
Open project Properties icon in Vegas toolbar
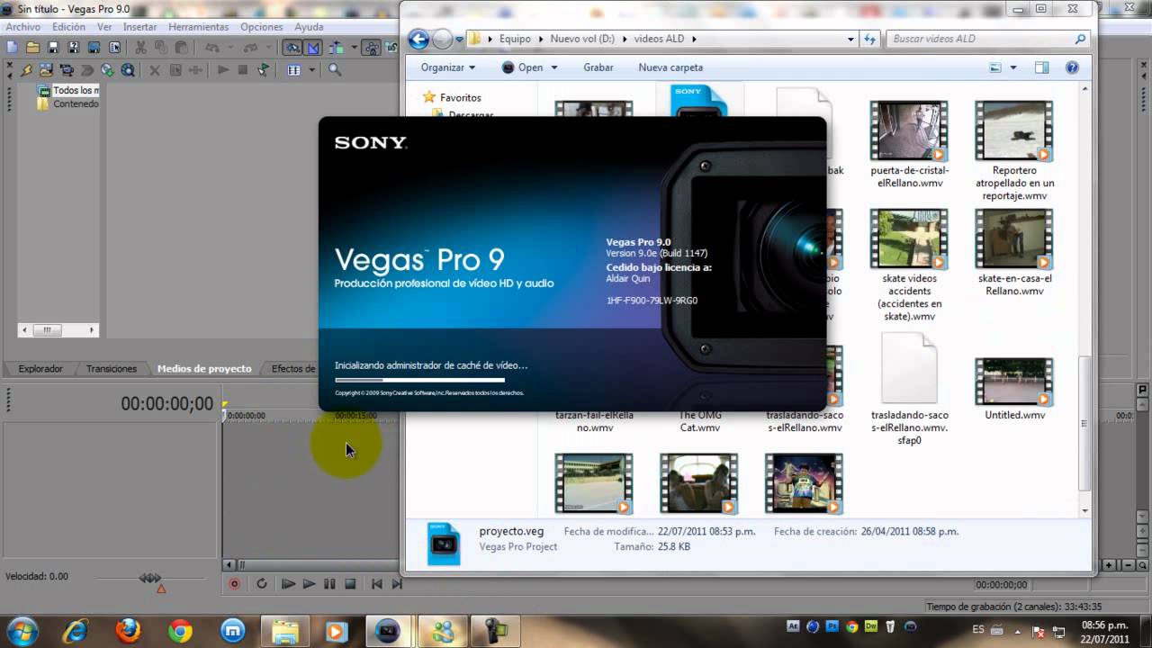pyautogui.click(x=115, y=48)
